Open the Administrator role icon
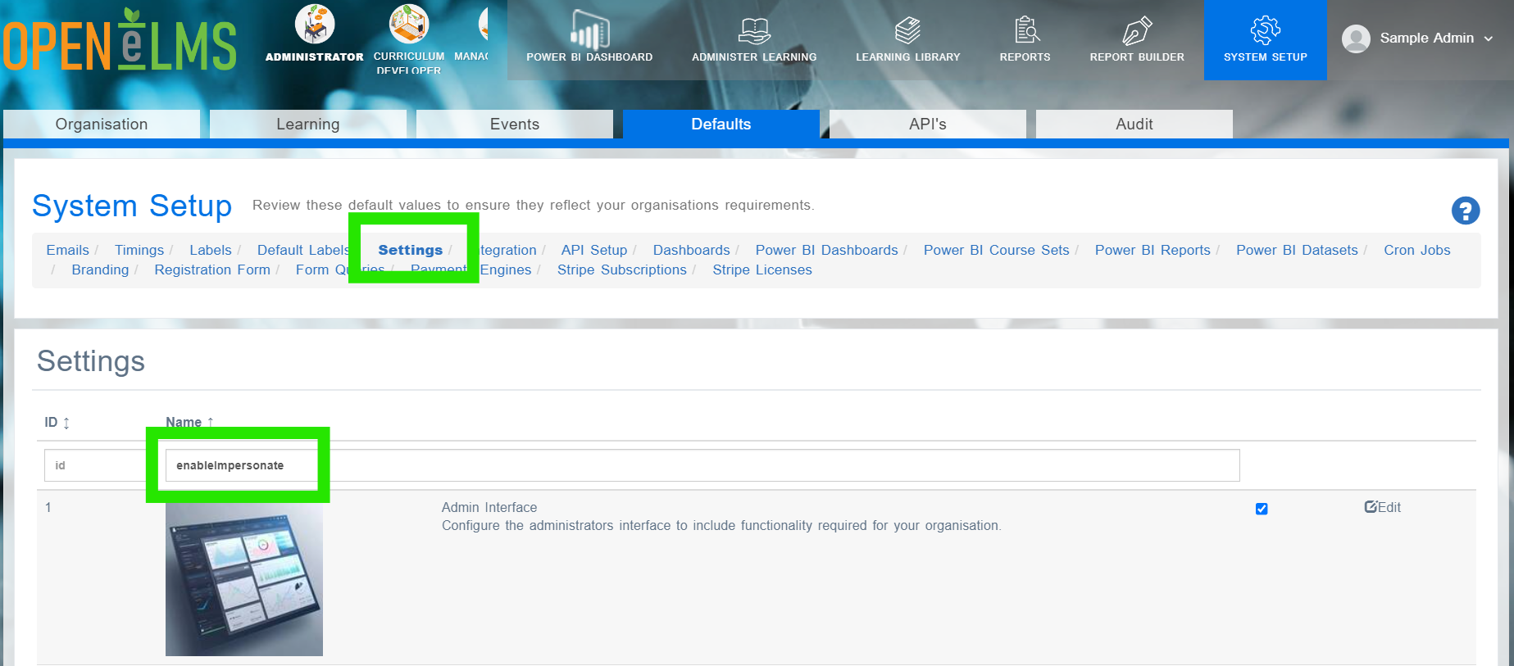1514x666 pixels. [x=315, y=25]
